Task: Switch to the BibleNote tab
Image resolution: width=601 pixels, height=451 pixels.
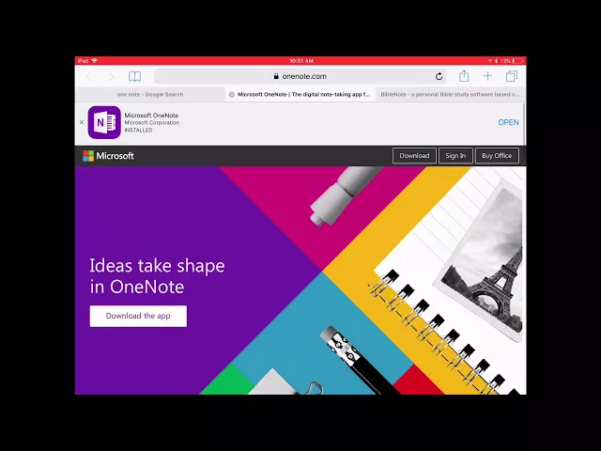Action: 450,94
